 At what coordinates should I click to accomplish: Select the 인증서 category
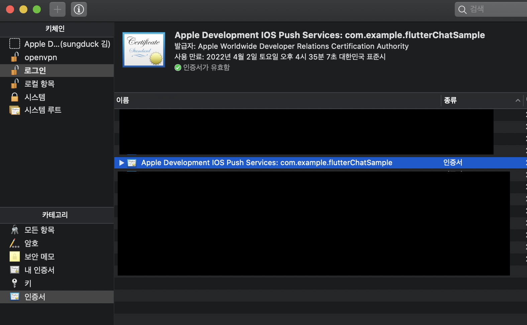pos(57,297)
